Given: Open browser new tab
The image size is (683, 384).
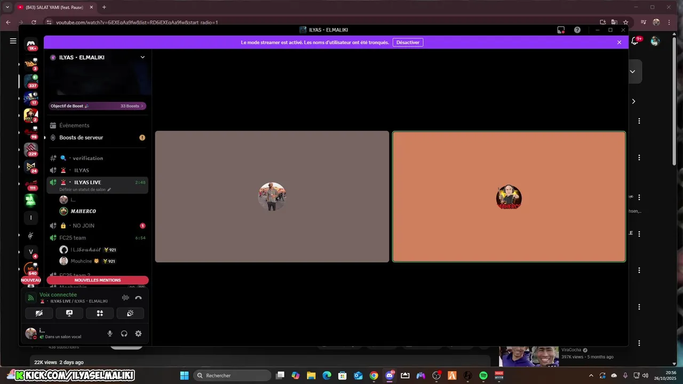Looking at the screenshot, I should pyautogui.click(x=104, y=7).
